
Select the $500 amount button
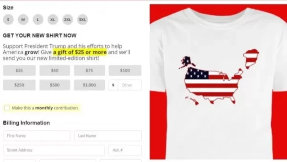coord(55,85)
